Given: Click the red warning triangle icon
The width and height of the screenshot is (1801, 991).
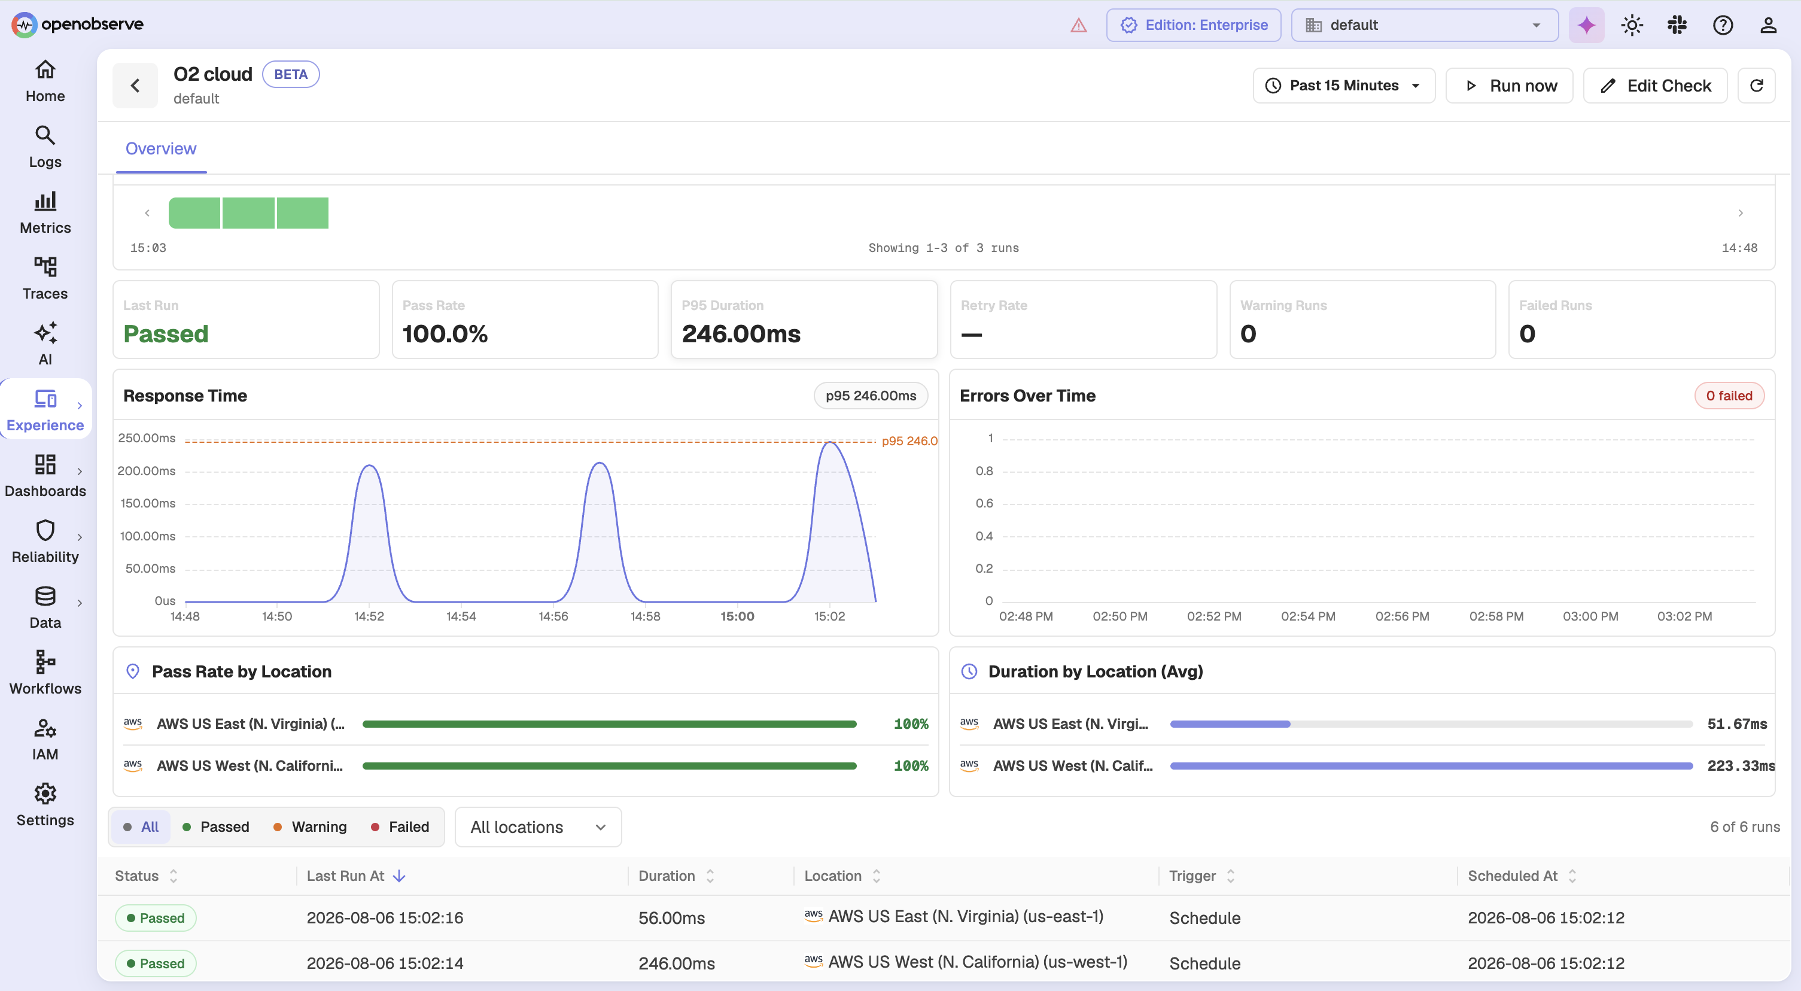Looking at the screenshot, I should [x=1079, y=25].
